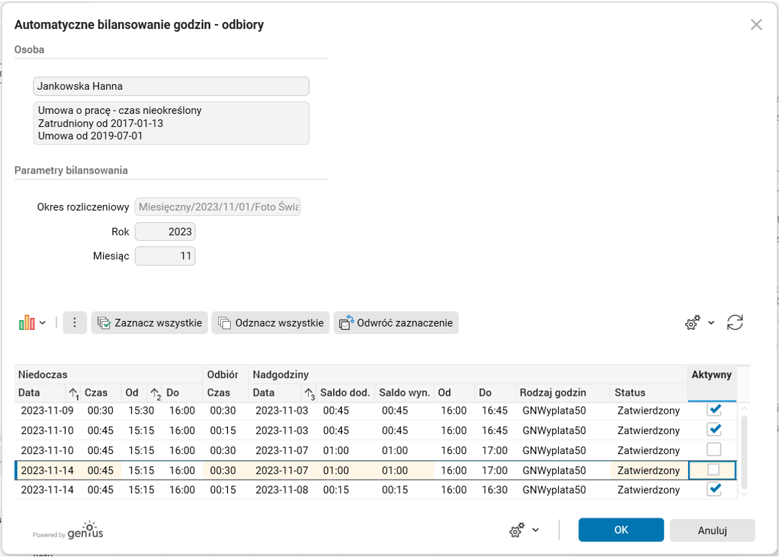This screenshot has height=559, width=782.
Task: Confirm with the OK button
Action: tap(621, 530)
